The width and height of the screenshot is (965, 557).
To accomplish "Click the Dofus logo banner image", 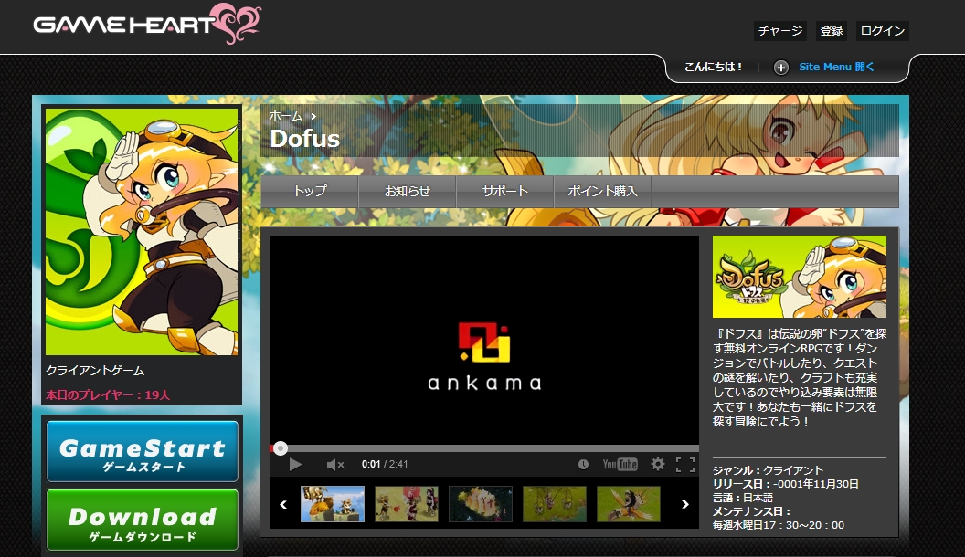I will pyautogui.click(x=800, y=277).
